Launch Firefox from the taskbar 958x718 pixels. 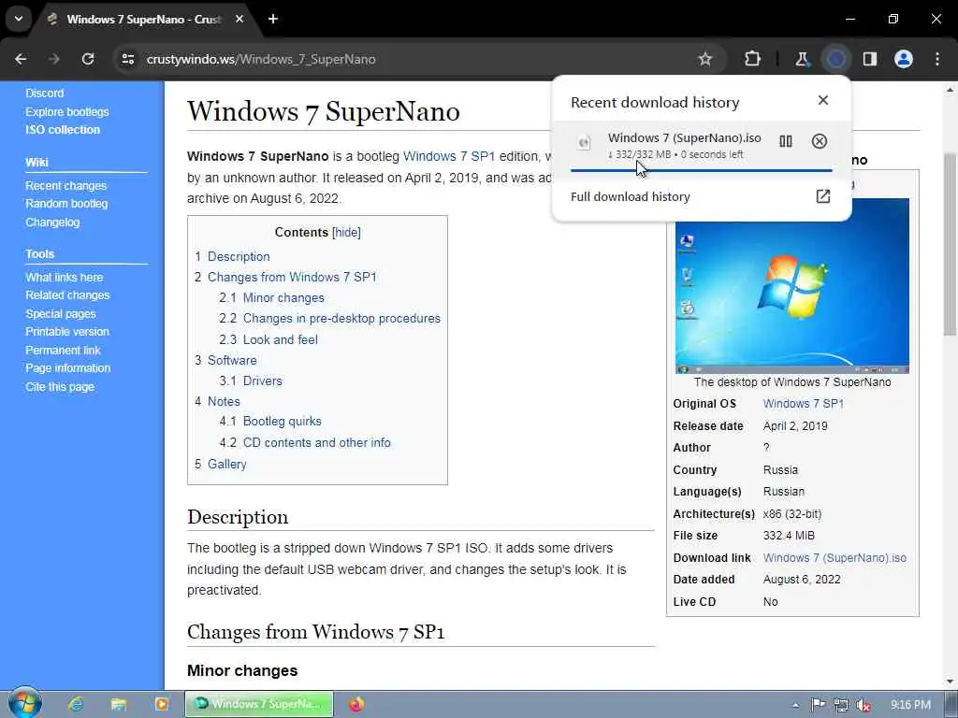[356, 704]
